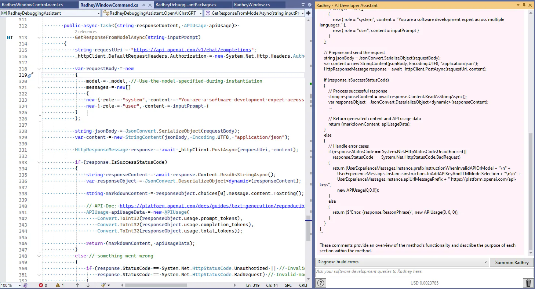Click the horizontal scrollbar left arrow

coord(121,285)
